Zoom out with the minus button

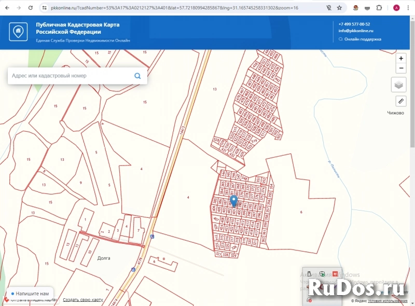[400, 68]
